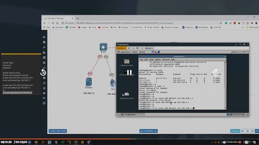Open Edit menu in root@Docker terminal
Image resolution: width=259 pixels, height=145 pixels.
pyautogui.click(x=146, y=60)
